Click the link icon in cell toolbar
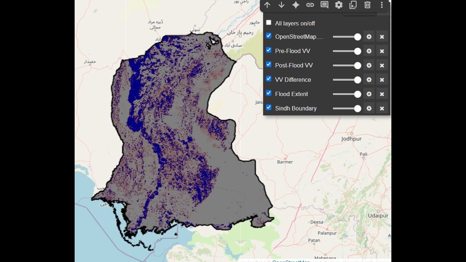The width and height of the screenshot is (466, 262). tap(310, 5)
